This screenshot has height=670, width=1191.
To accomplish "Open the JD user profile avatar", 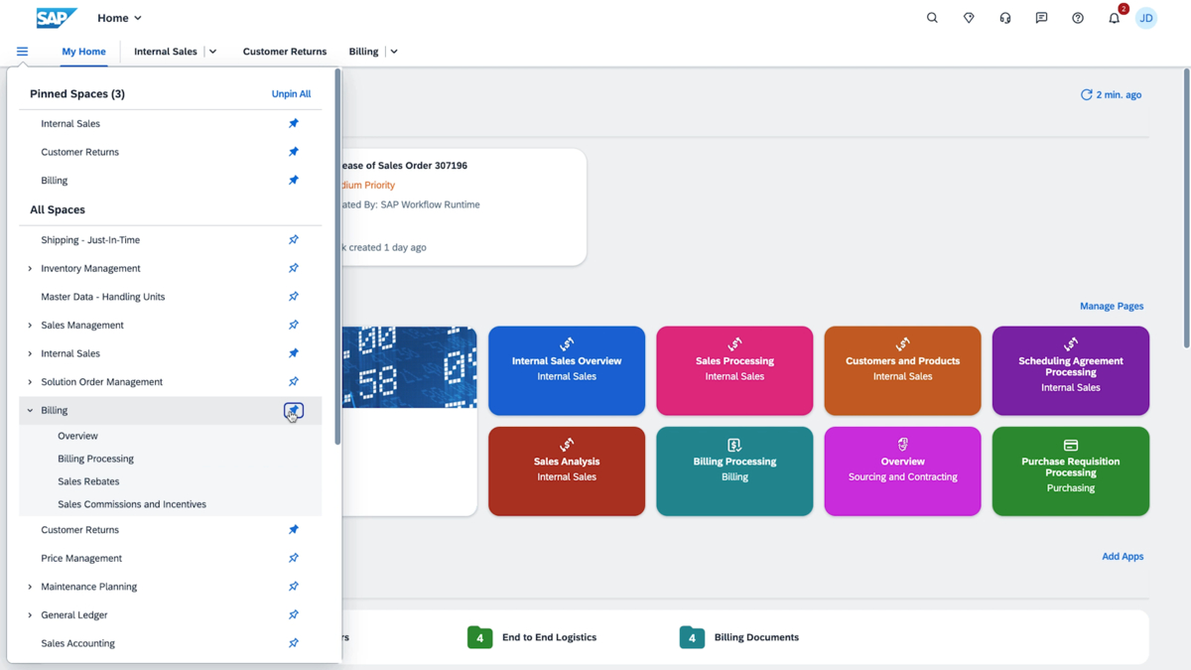I will (x=1146, y=18).
